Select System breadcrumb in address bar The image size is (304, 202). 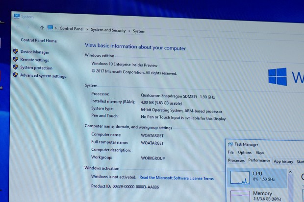pyautogui.click(x=139, y=31)
